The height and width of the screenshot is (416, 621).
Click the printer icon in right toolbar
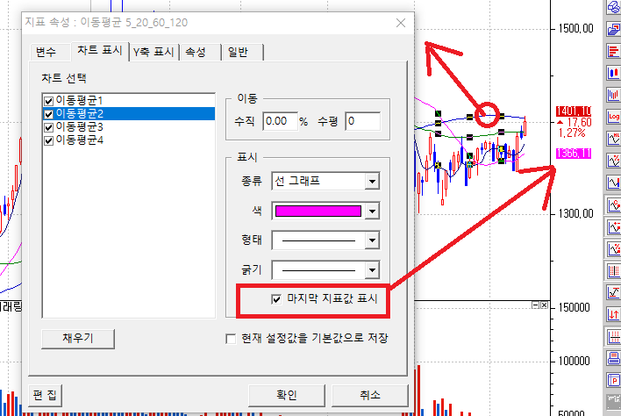611,358
